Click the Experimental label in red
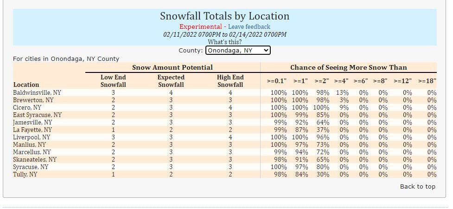453x209 pixels. [200, 26]
